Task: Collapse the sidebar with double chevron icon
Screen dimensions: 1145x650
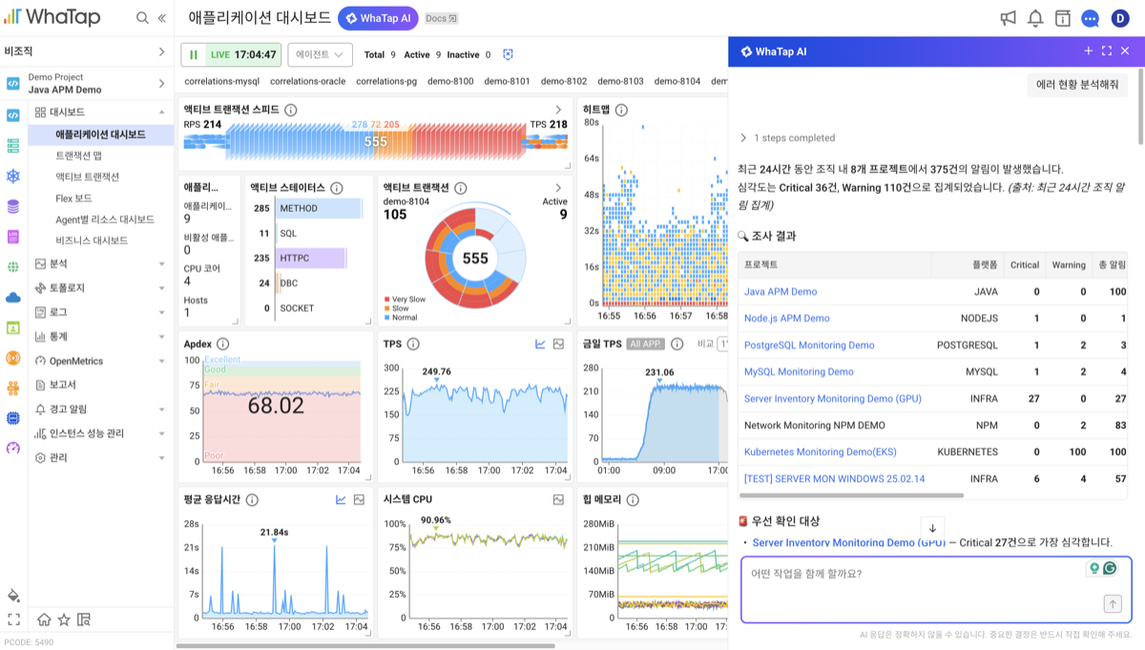Action: pyautogui.click(x=161, y=18)
